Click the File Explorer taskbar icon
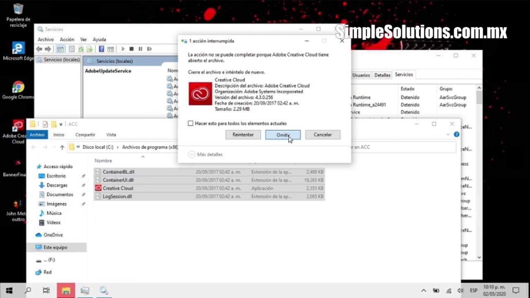Image resolution: width=530 pixels, height=298 pixels. tap(66, 291)
